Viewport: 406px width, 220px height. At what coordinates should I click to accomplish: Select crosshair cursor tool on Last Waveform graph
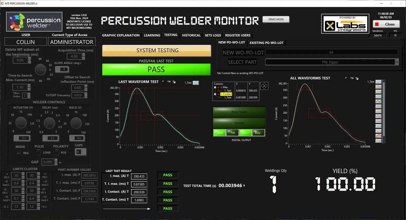[164, 82]
